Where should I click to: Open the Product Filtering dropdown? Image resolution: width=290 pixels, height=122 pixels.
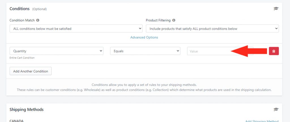(212, 28)
